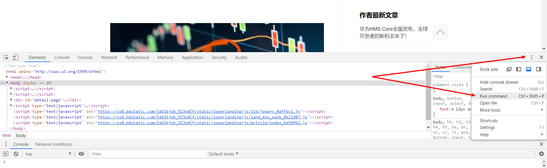547x168 pixels.
Task: Click the Elements panel scrollbar down arrow
Action: click(428, 128)
